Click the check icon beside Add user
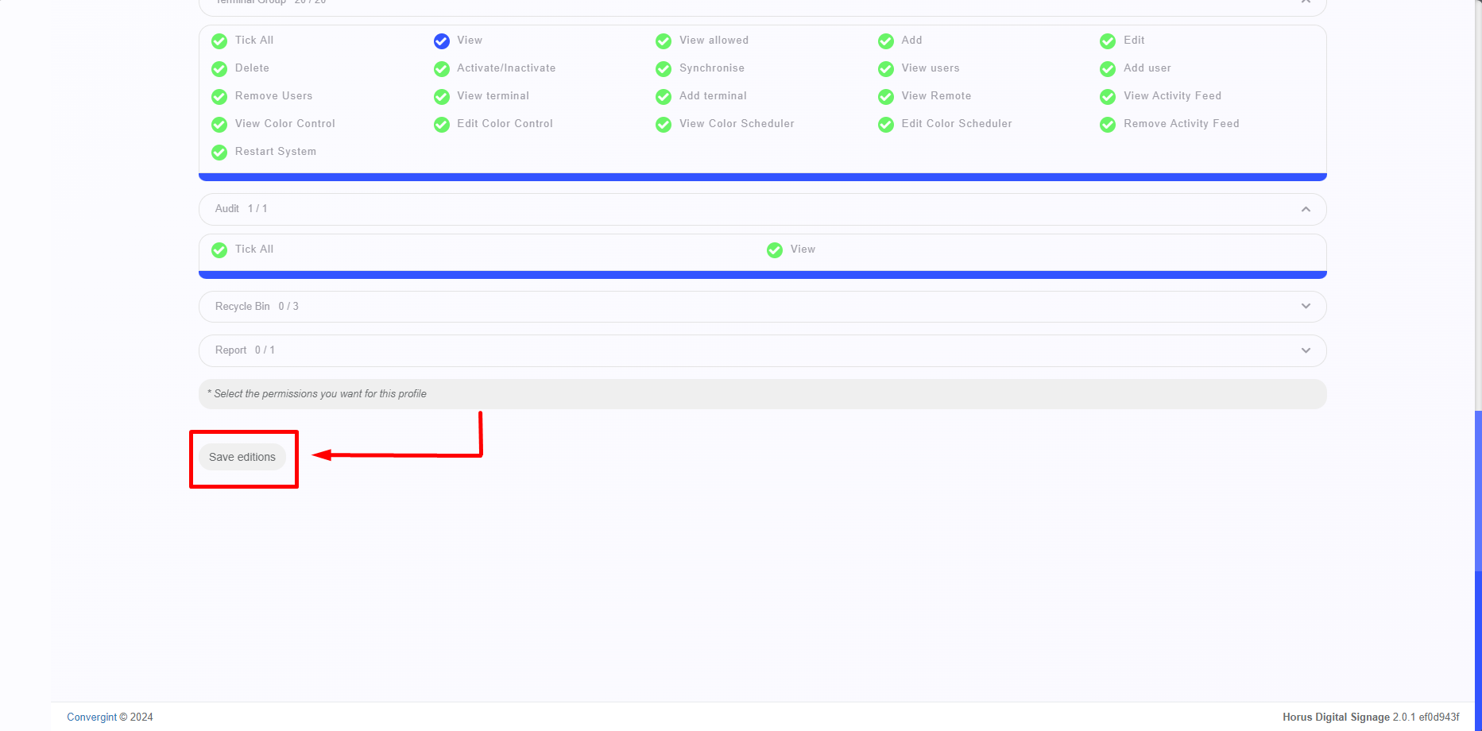 (1108, 69)
